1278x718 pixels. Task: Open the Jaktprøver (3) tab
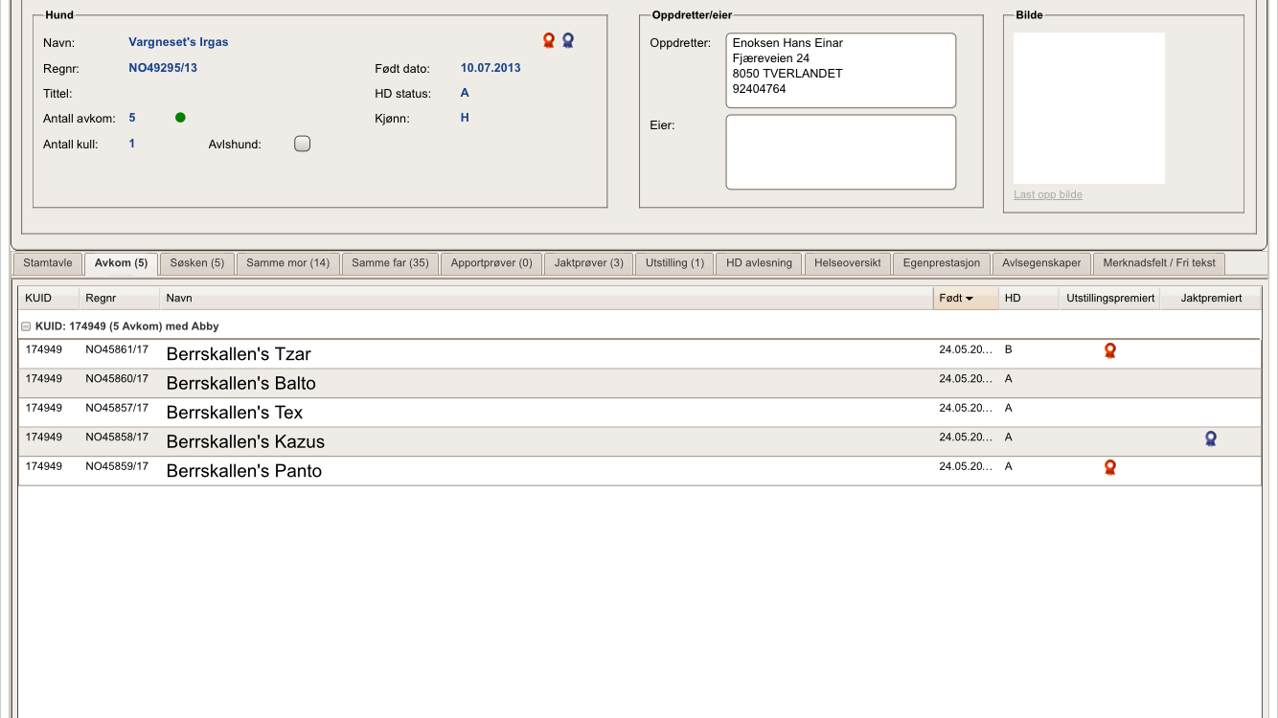[588, 263]
